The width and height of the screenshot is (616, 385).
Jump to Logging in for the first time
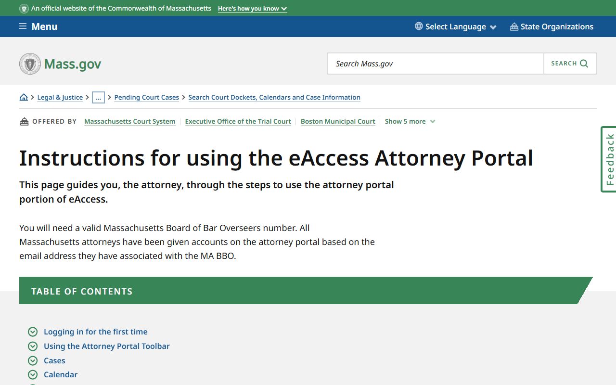tap(96, 332)
